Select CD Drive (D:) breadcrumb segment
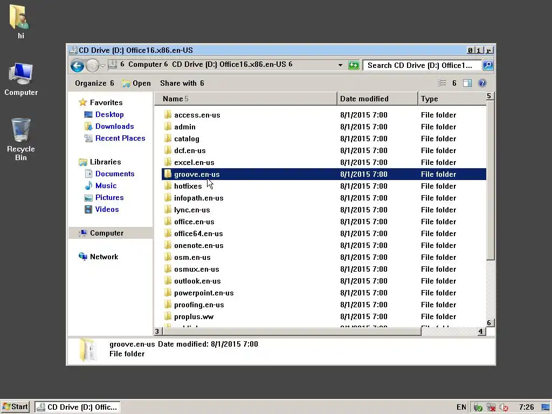Viewport: 552px width, 414px height. pyautogui.click(x=229, y=65)
